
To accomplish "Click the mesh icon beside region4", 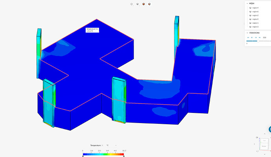I will pyautogui.click(x=250, y=8).
